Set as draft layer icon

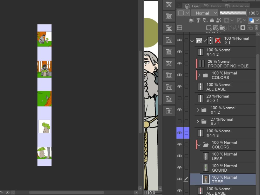coord(205,20)
